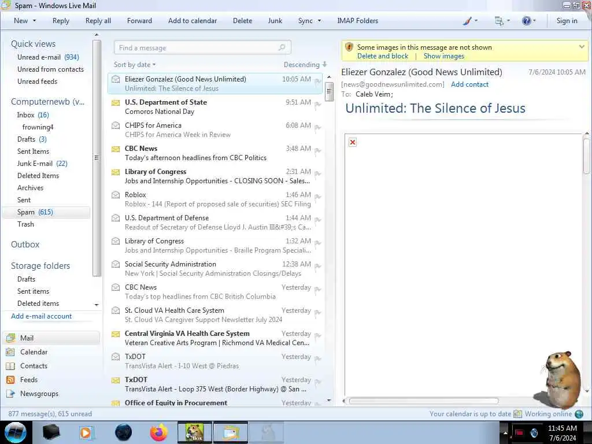
Task: Open the Sync dropdown arrow
Action: (x=319, y=21)
